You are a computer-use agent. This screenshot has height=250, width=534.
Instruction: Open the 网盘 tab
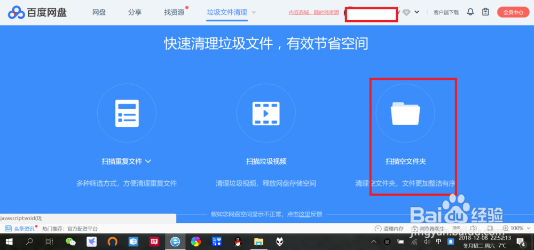pyautogui.click(x=99, y=13)
